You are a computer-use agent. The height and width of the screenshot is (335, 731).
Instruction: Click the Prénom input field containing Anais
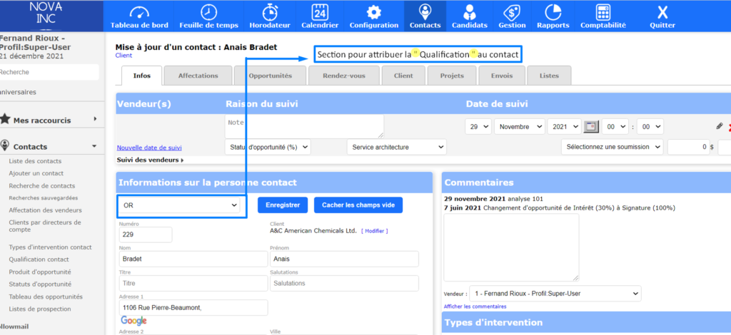344,259
